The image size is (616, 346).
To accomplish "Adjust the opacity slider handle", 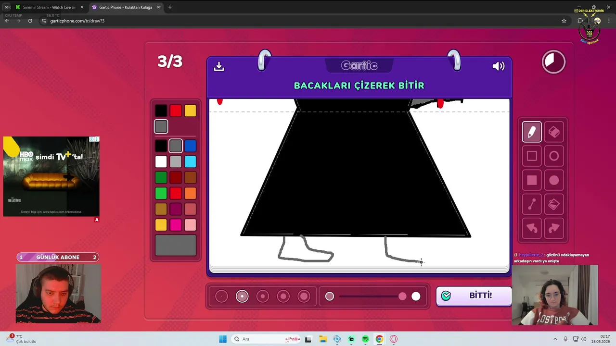I will click(x=402, y=297).
